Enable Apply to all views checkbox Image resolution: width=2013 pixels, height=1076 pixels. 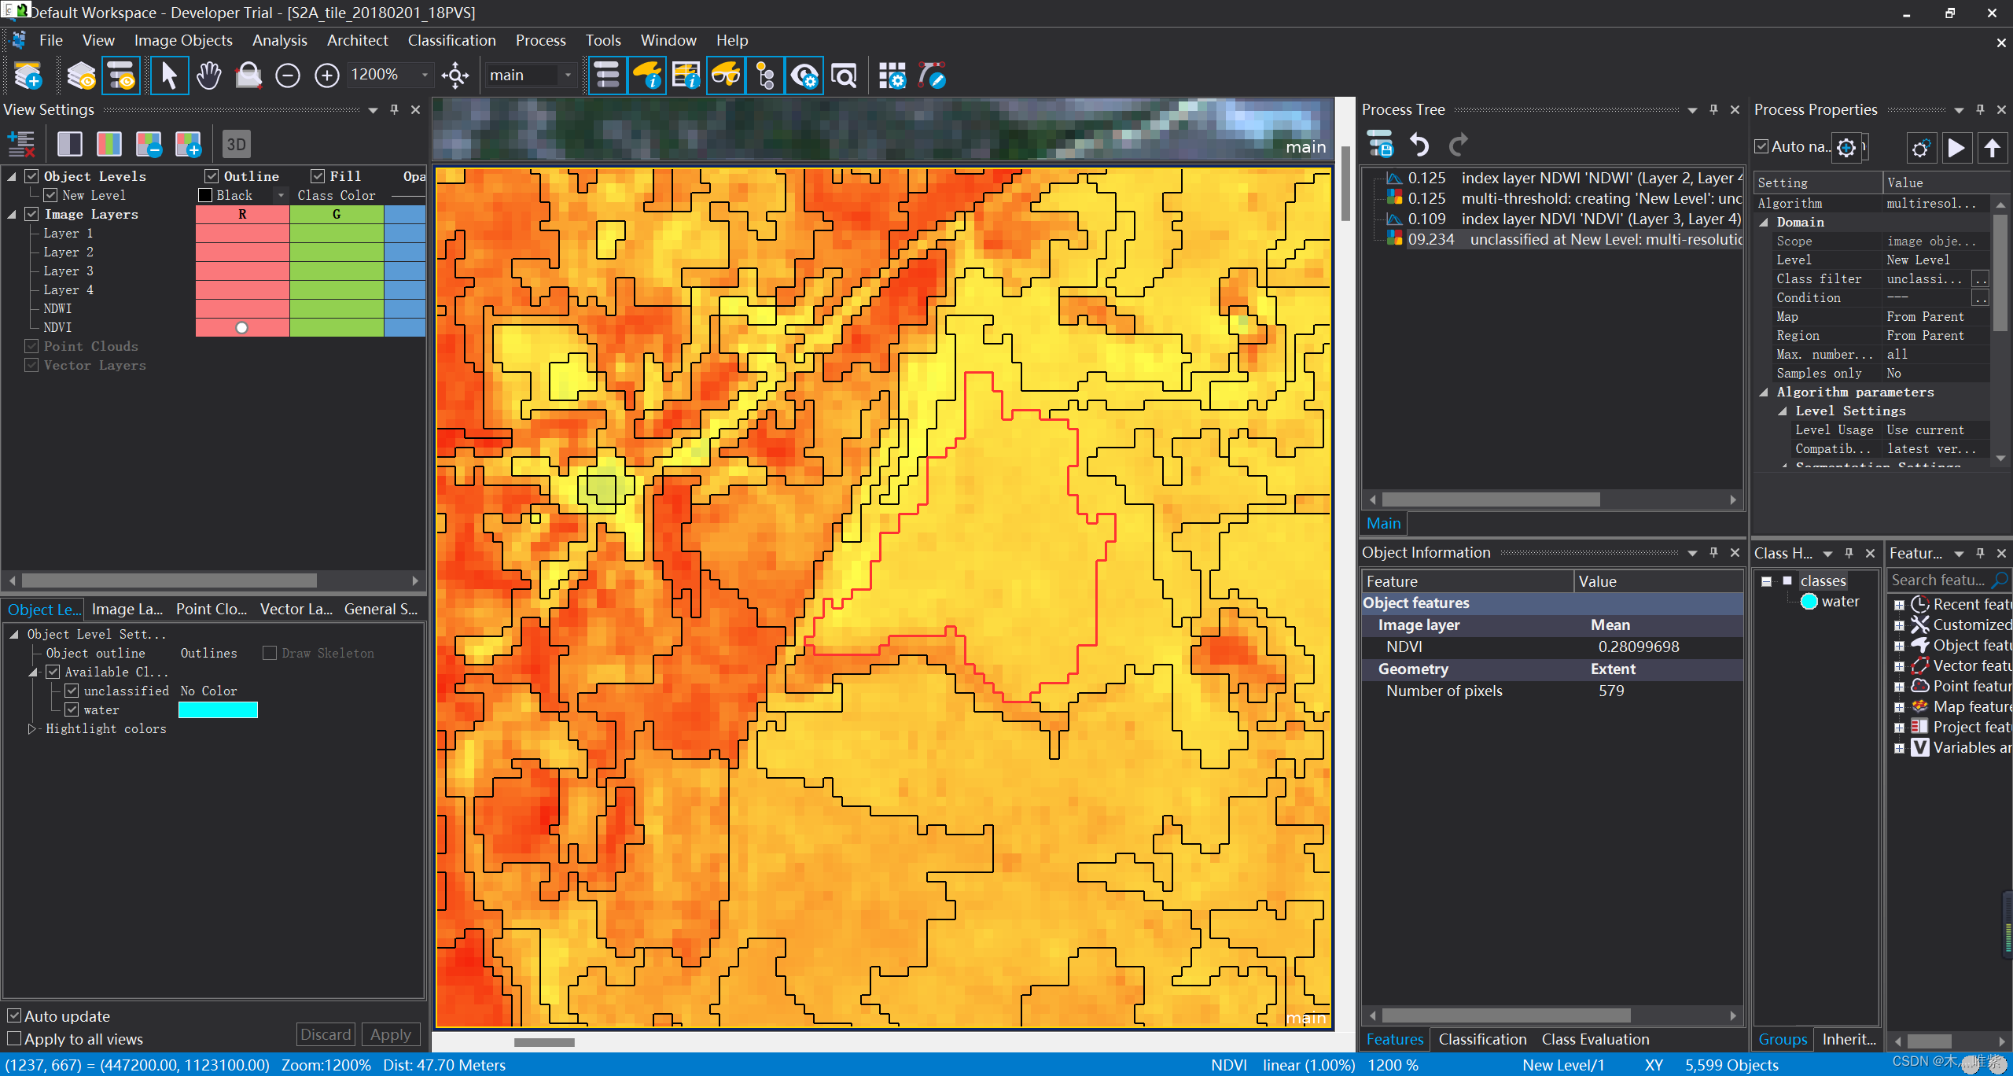click(15, 1038)
